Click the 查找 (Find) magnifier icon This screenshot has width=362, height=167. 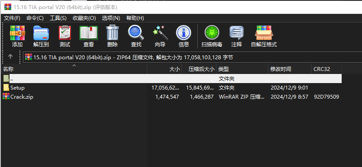point(136,32)
